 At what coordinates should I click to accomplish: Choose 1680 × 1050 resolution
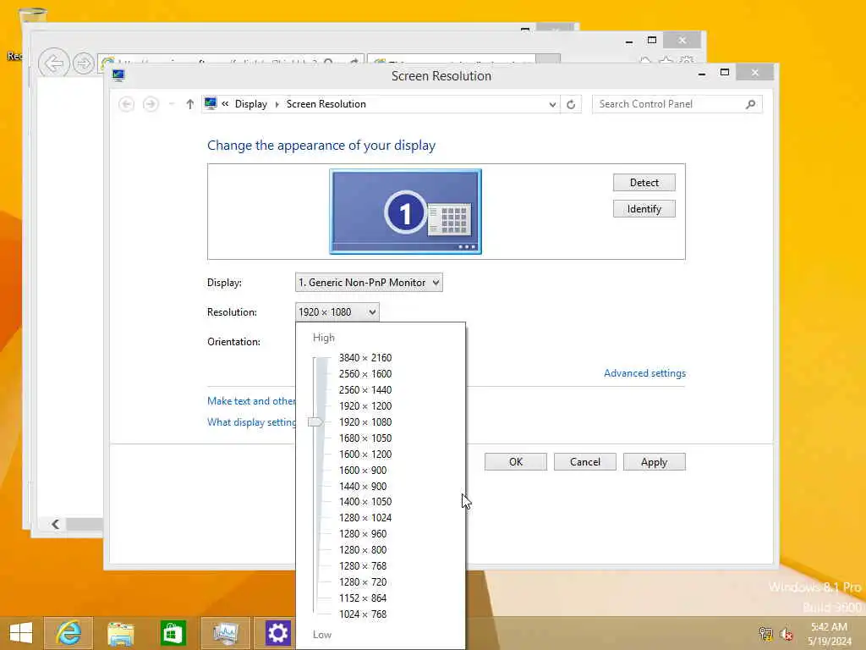(x=365, y=438)
